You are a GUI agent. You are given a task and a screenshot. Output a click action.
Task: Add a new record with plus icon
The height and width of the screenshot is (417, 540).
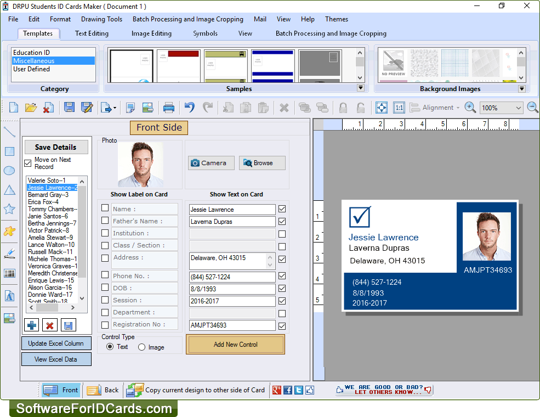[32, 325]
